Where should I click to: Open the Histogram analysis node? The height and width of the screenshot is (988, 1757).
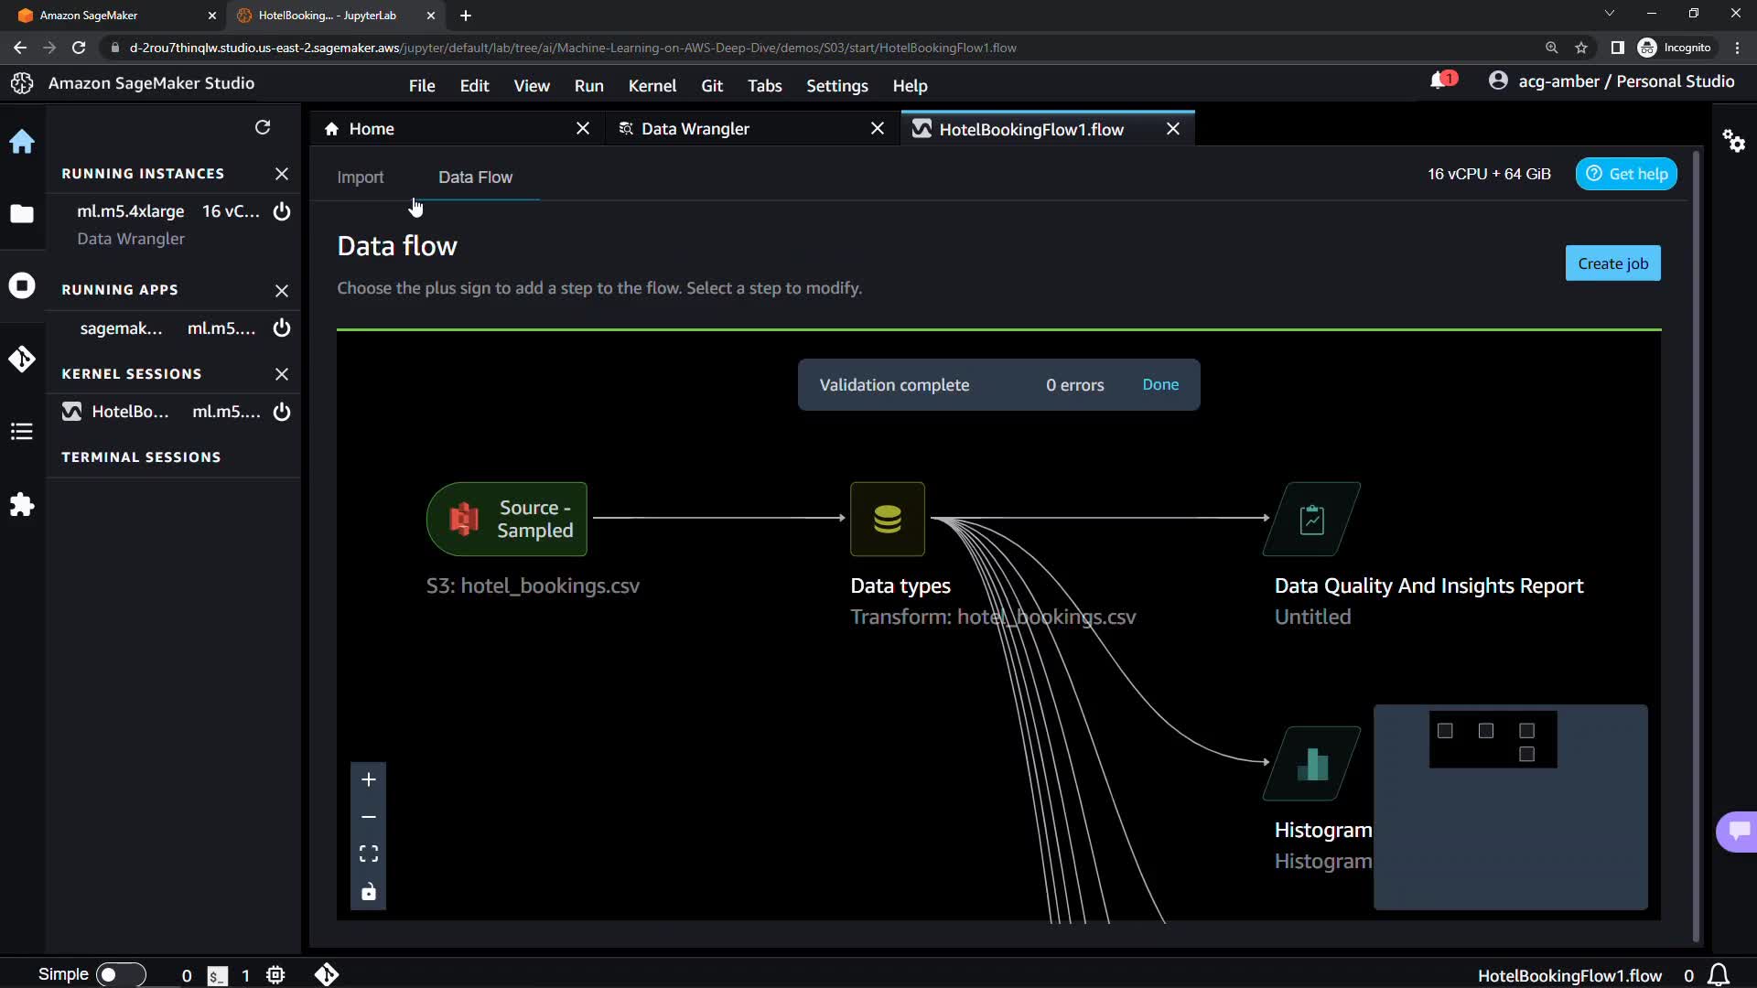click(x=1311, y=764)
